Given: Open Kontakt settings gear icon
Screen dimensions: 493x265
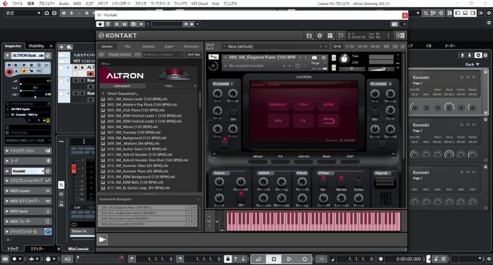Looking at the screenshot, I should pyautogui.click(x=319, y=36).
